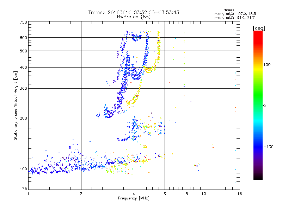Click the y-axis tick label '750'

23,22
